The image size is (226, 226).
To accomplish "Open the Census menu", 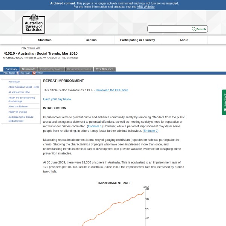I will pos(91,40).
